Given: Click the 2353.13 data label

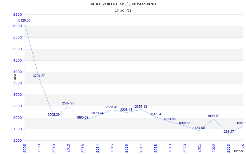Looking at the screenshot, I should point(141,107).
